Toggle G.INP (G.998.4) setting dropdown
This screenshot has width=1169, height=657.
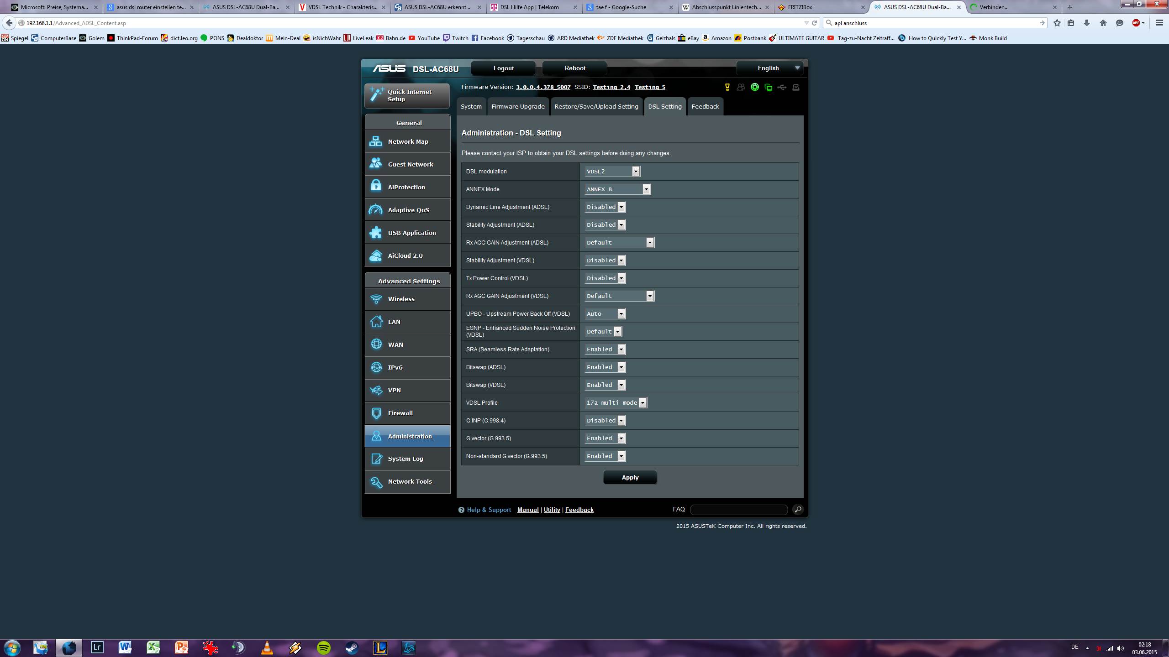(x=605, y=421)
